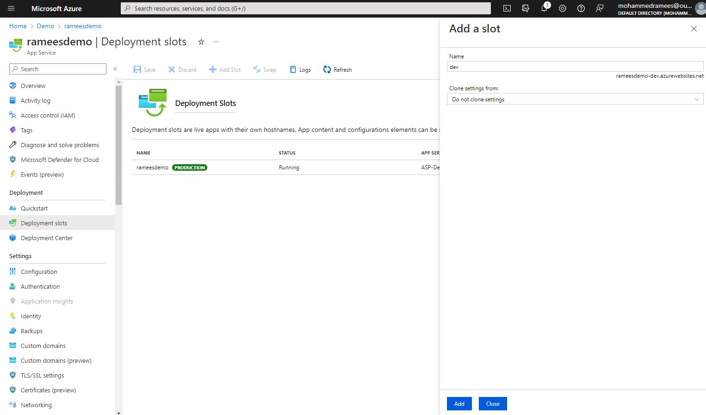The width and height of the screenshot is (706, 415).
Task: Click the Swap toolbar button
Action: [x=265, y=69]
